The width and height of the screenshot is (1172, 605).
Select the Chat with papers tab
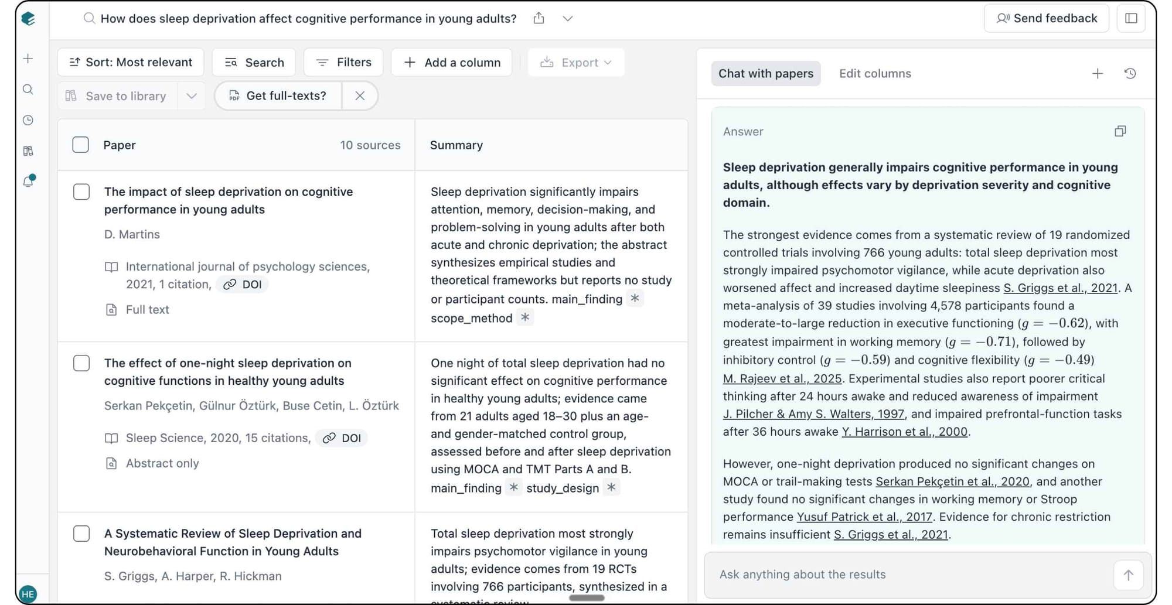[765, 73]
